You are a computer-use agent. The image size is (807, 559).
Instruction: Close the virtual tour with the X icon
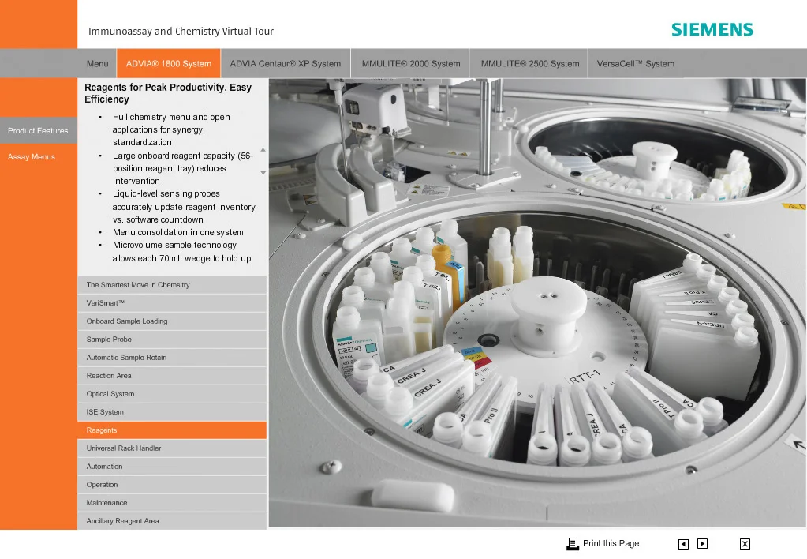click(x=745, y=544)
